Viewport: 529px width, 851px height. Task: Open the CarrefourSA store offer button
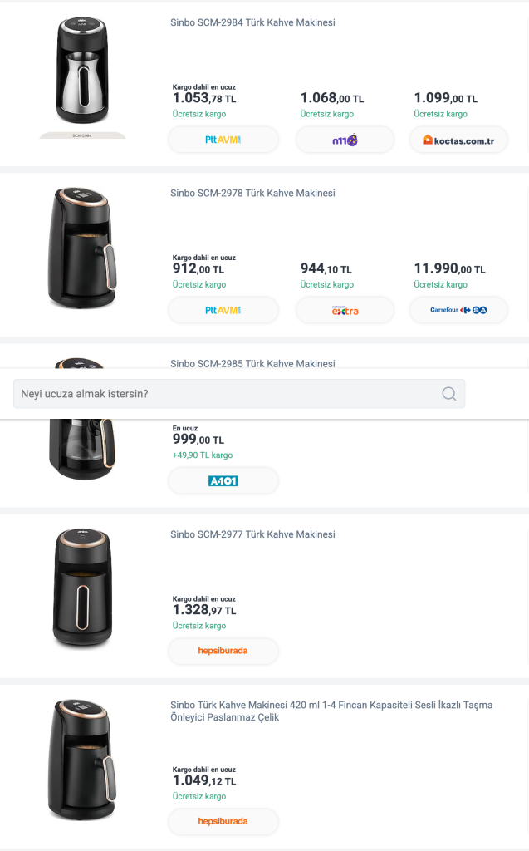(458, 311)
